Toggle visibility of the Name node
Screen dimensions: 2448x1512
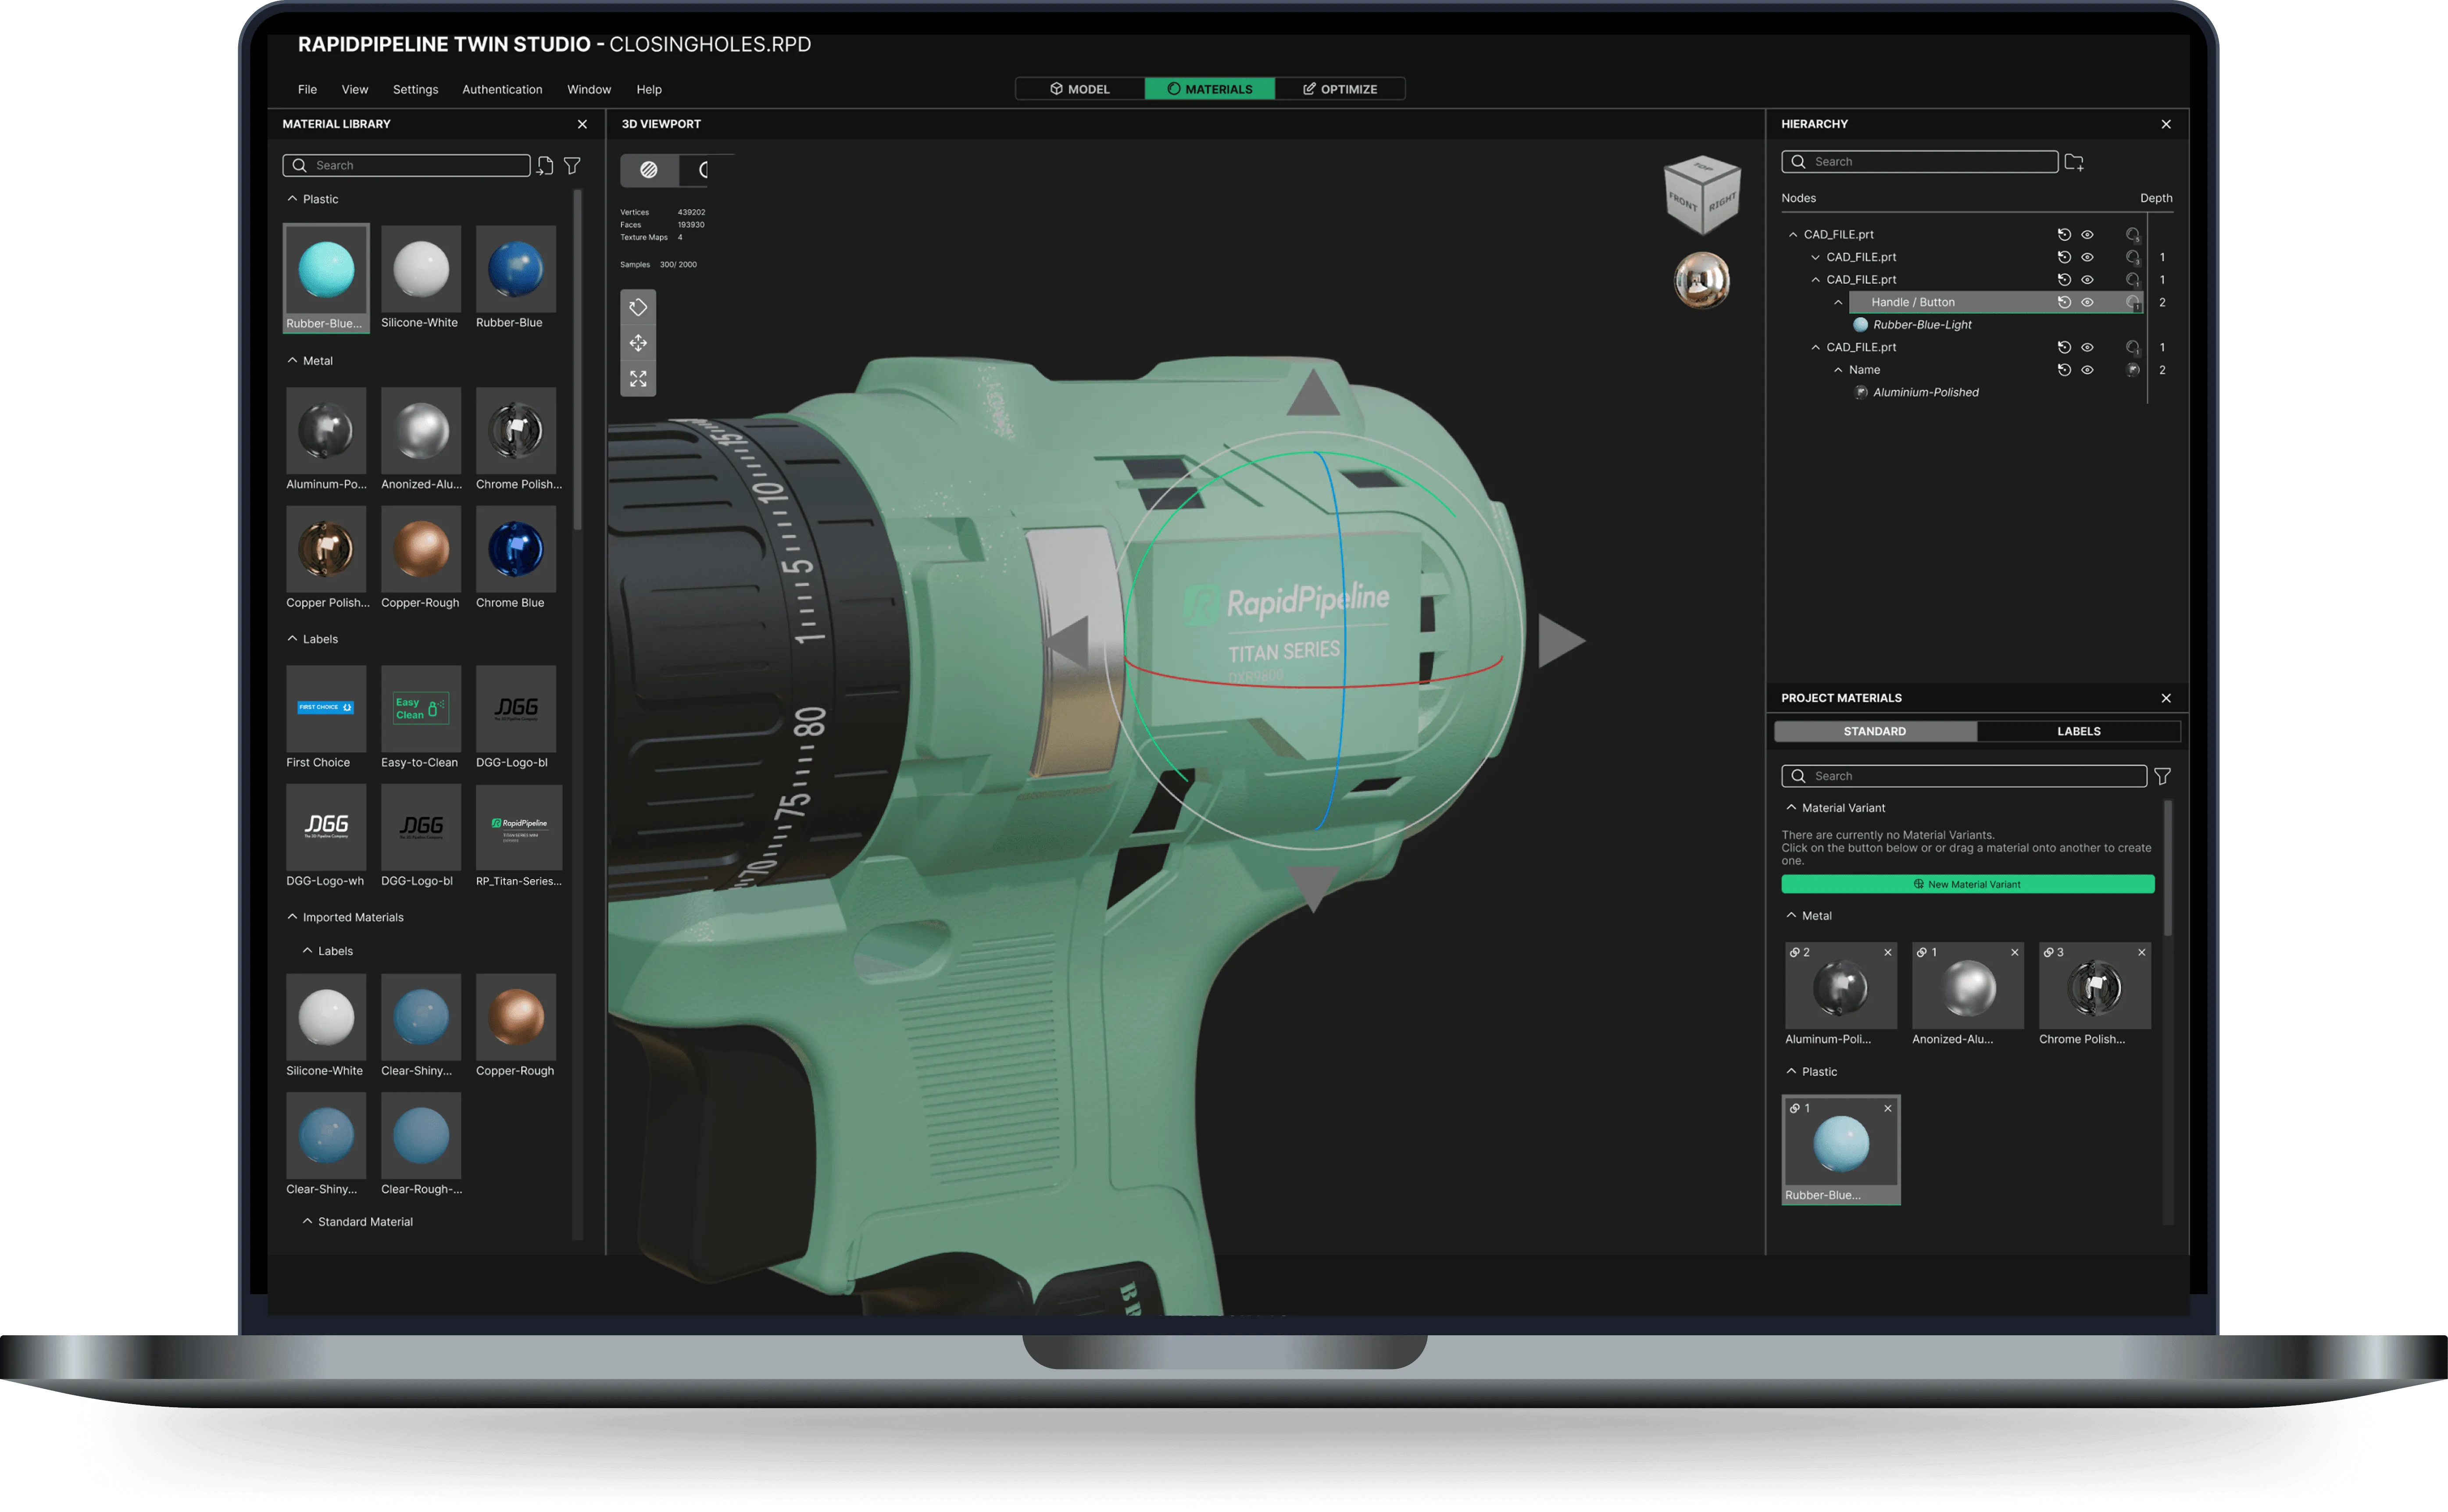tap(2088, 370)
